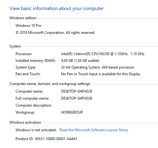Click the 'System' section header
The width and height of the screenshot is (158, 148).
15,46
